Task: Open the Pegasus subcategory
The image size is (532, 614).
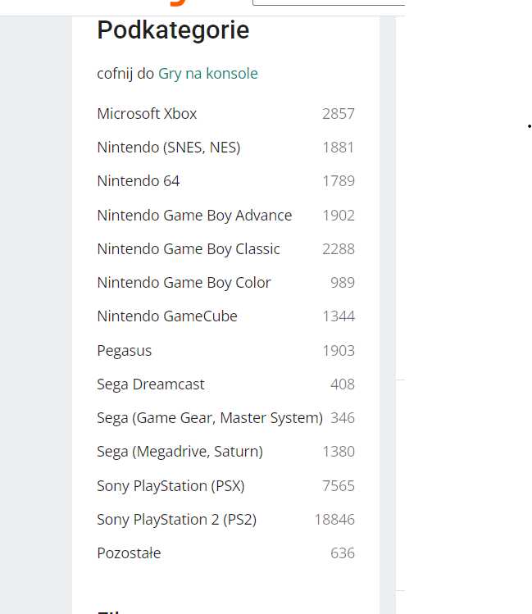Action: click(x=124, y=351)
